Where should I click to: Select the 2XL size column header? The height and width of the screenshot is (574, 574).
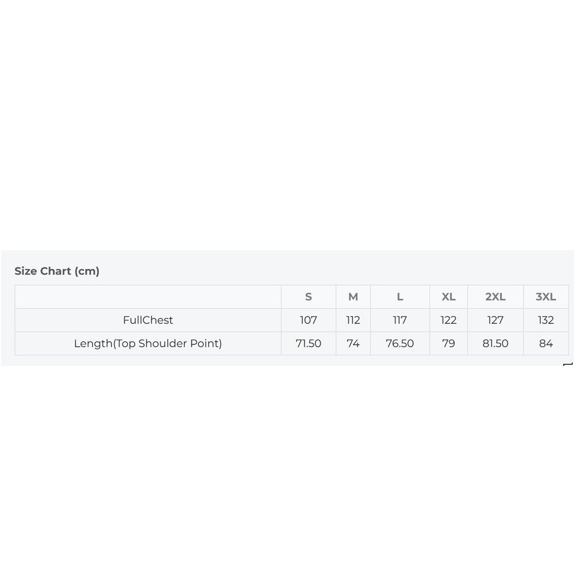tap(495, 297)
